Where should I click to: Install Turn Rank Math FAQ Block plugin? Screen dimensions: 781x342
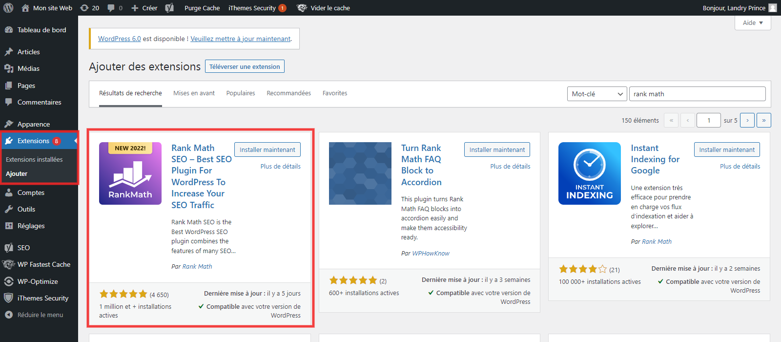497,150
